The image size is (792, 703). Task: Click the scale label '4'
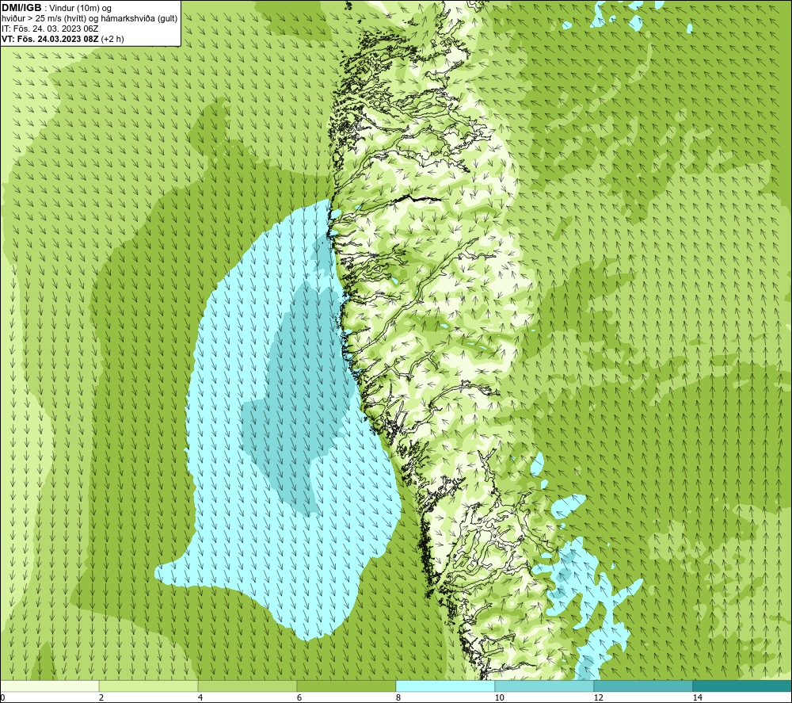pos(200,697)
